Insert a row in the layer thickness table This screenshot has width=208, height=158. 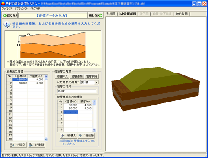[x=69, y=136]
